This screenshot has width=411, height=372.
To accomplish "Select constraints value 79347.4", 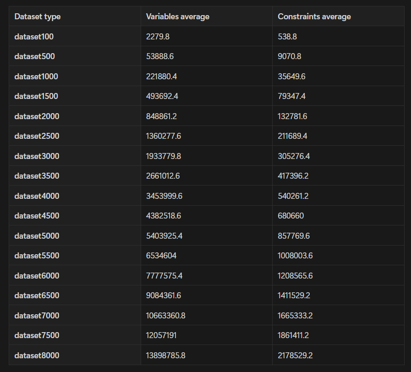I will [291, 96].
